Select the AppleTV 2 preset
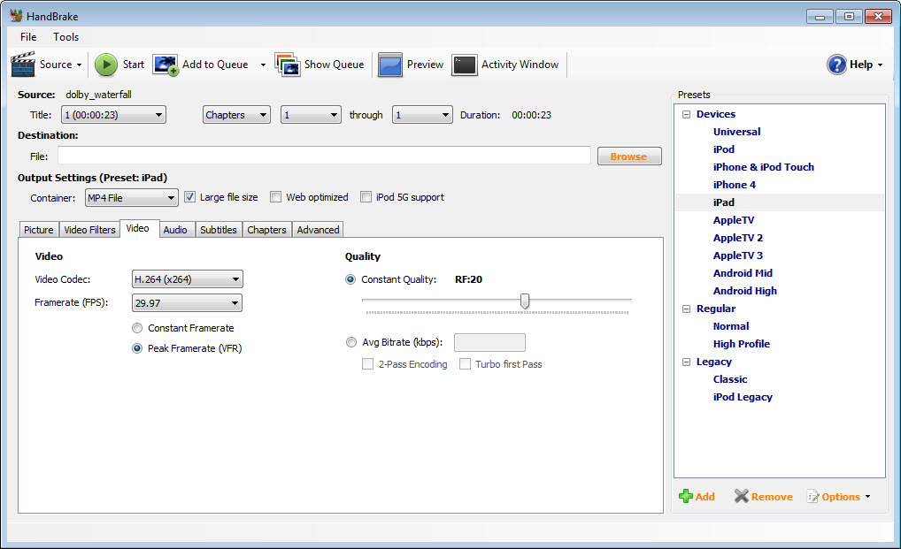 (x=738, y=238)
